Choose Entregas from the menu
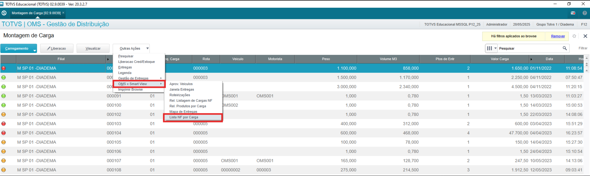Screen dimensions: 590x176 pos(125,67)
